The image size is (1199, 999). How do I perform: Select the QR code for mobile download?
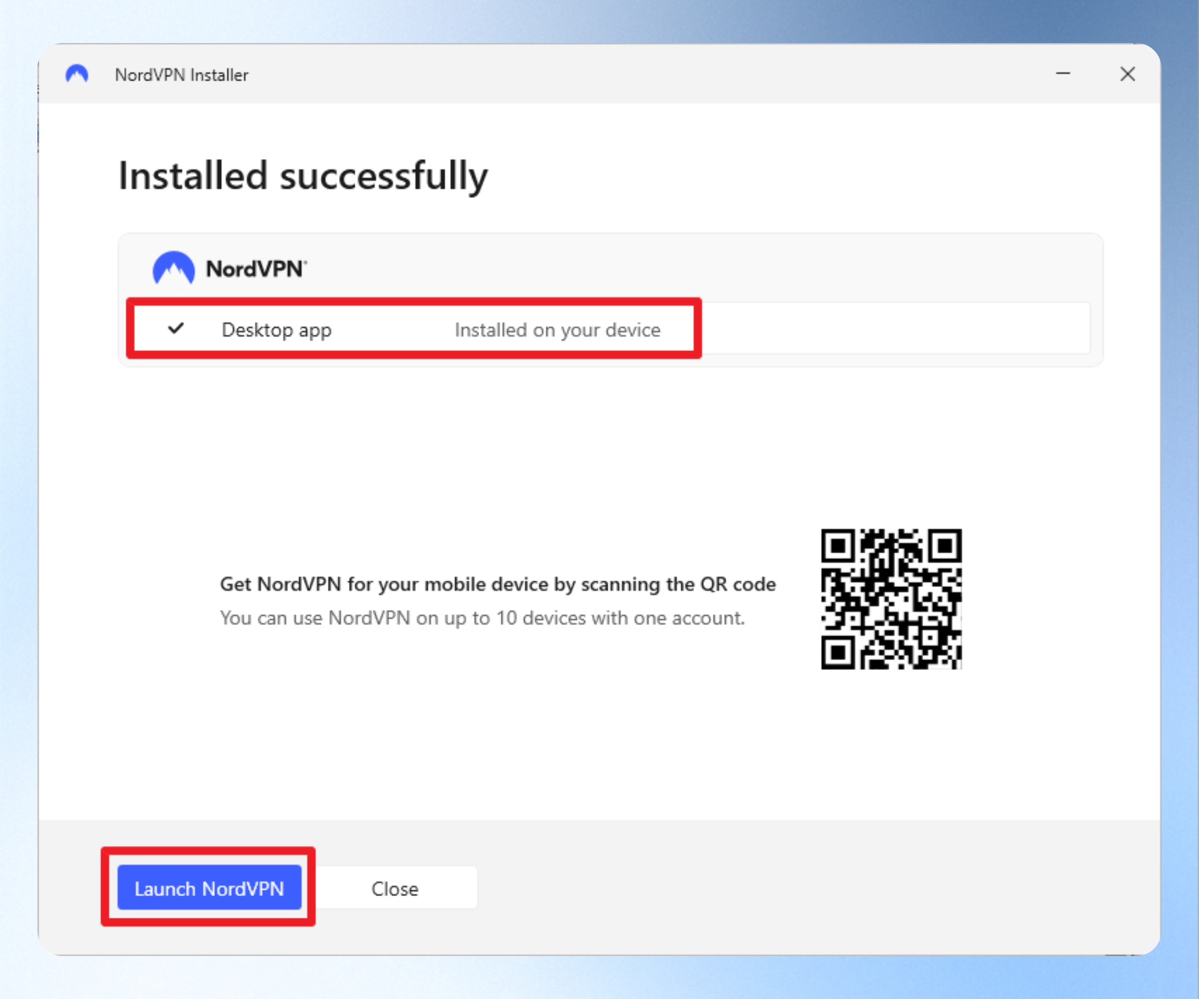click(x=891, y=599)
